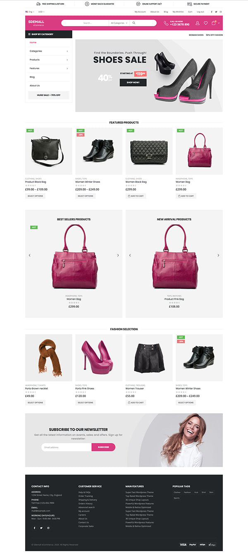Click next arrow in Best Sellers carousel
The height and width of the screenshot is (555, 248).
click(118, 255)
